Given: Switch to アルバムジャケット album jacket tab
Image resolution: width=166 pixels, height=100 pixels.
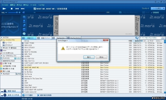Looking at the screenshot, I should (74, 38).
